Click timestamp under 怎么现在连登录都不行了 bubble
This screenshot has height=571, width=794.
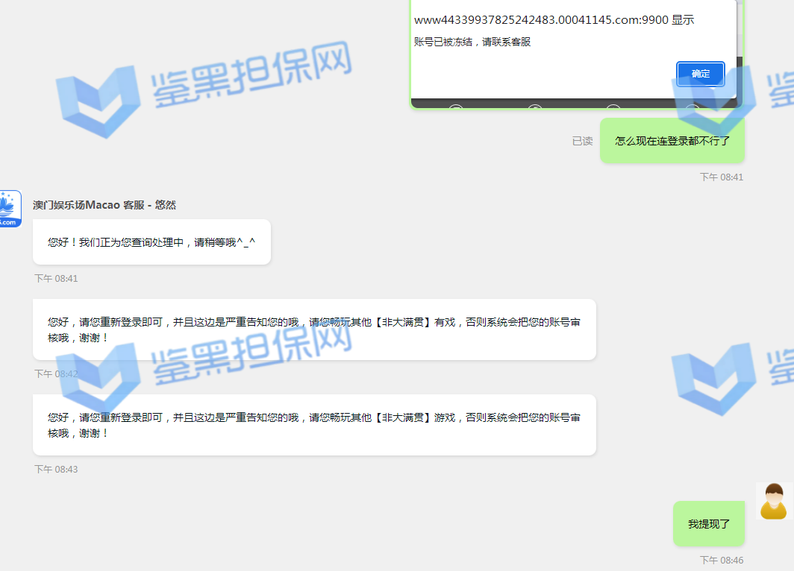(721, 177)
